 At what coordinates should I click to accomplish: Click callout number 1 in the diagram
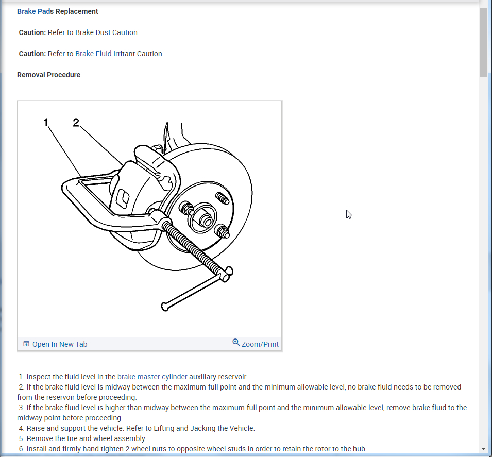pos(46,123)
